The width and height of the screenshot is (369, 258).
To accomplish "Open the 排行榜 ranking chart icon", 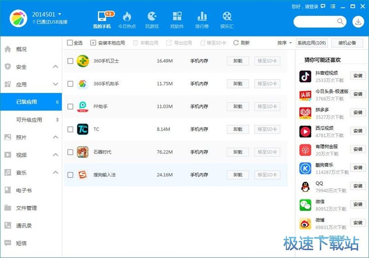I will tap(202, 16).
